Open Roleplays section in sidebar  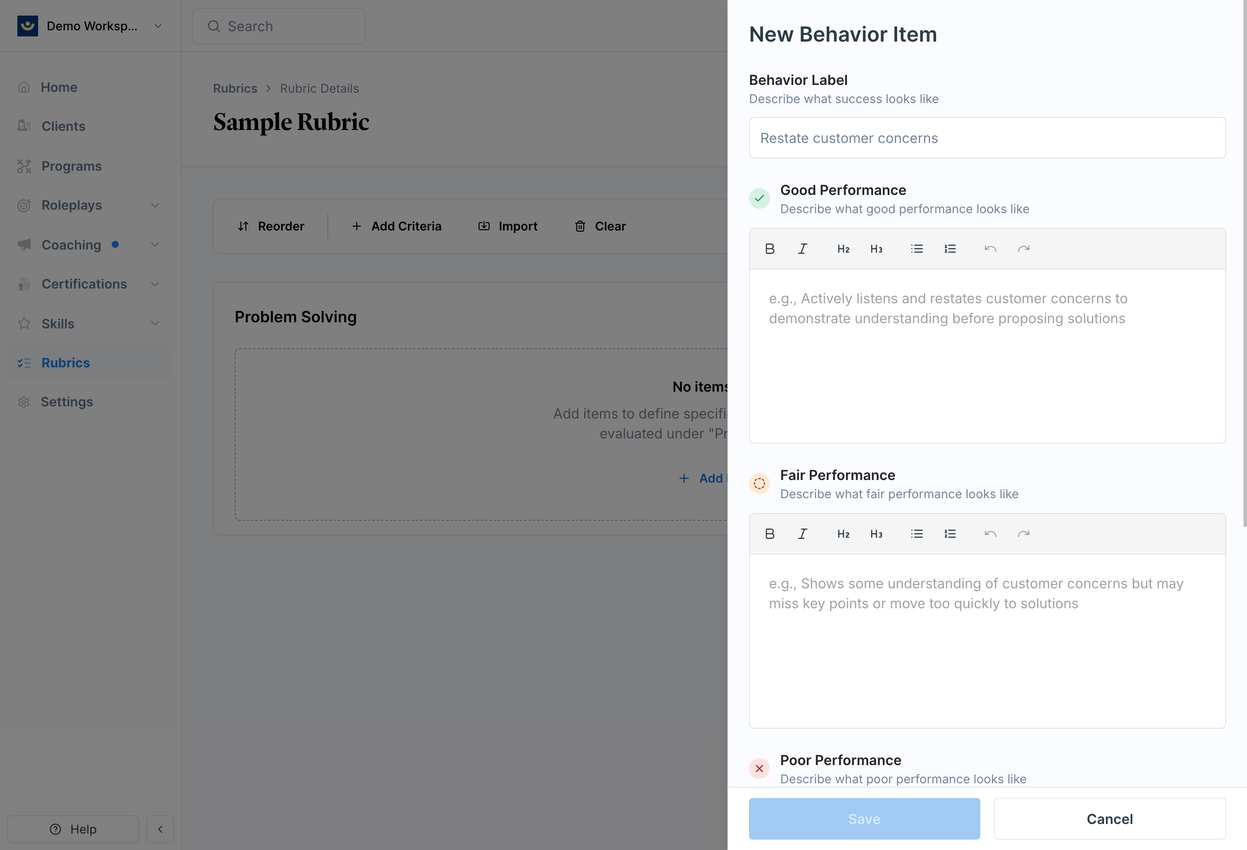coord(90,206)
